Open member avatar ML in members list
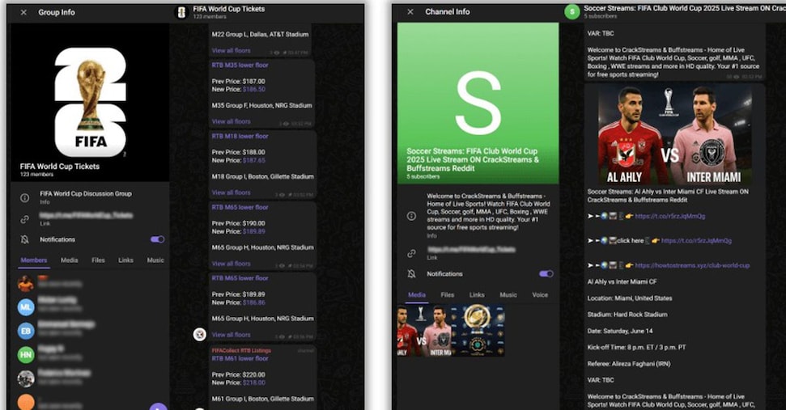The height and width of the screenshot is (410, 786). (x=26, y=307)
